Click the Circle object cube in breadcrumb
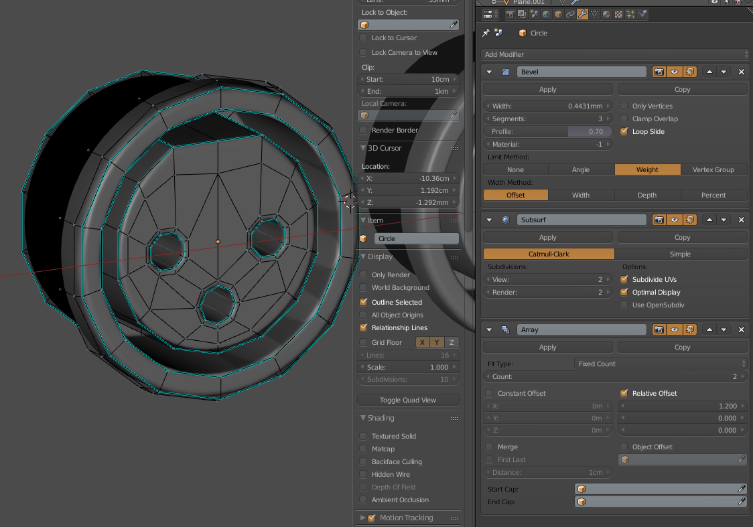This screenshot has height=527, width=753. pyautogui.click(x=523, y=33)
